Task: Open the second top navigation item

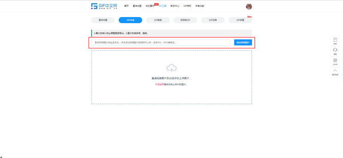Action: coord(137,6)
